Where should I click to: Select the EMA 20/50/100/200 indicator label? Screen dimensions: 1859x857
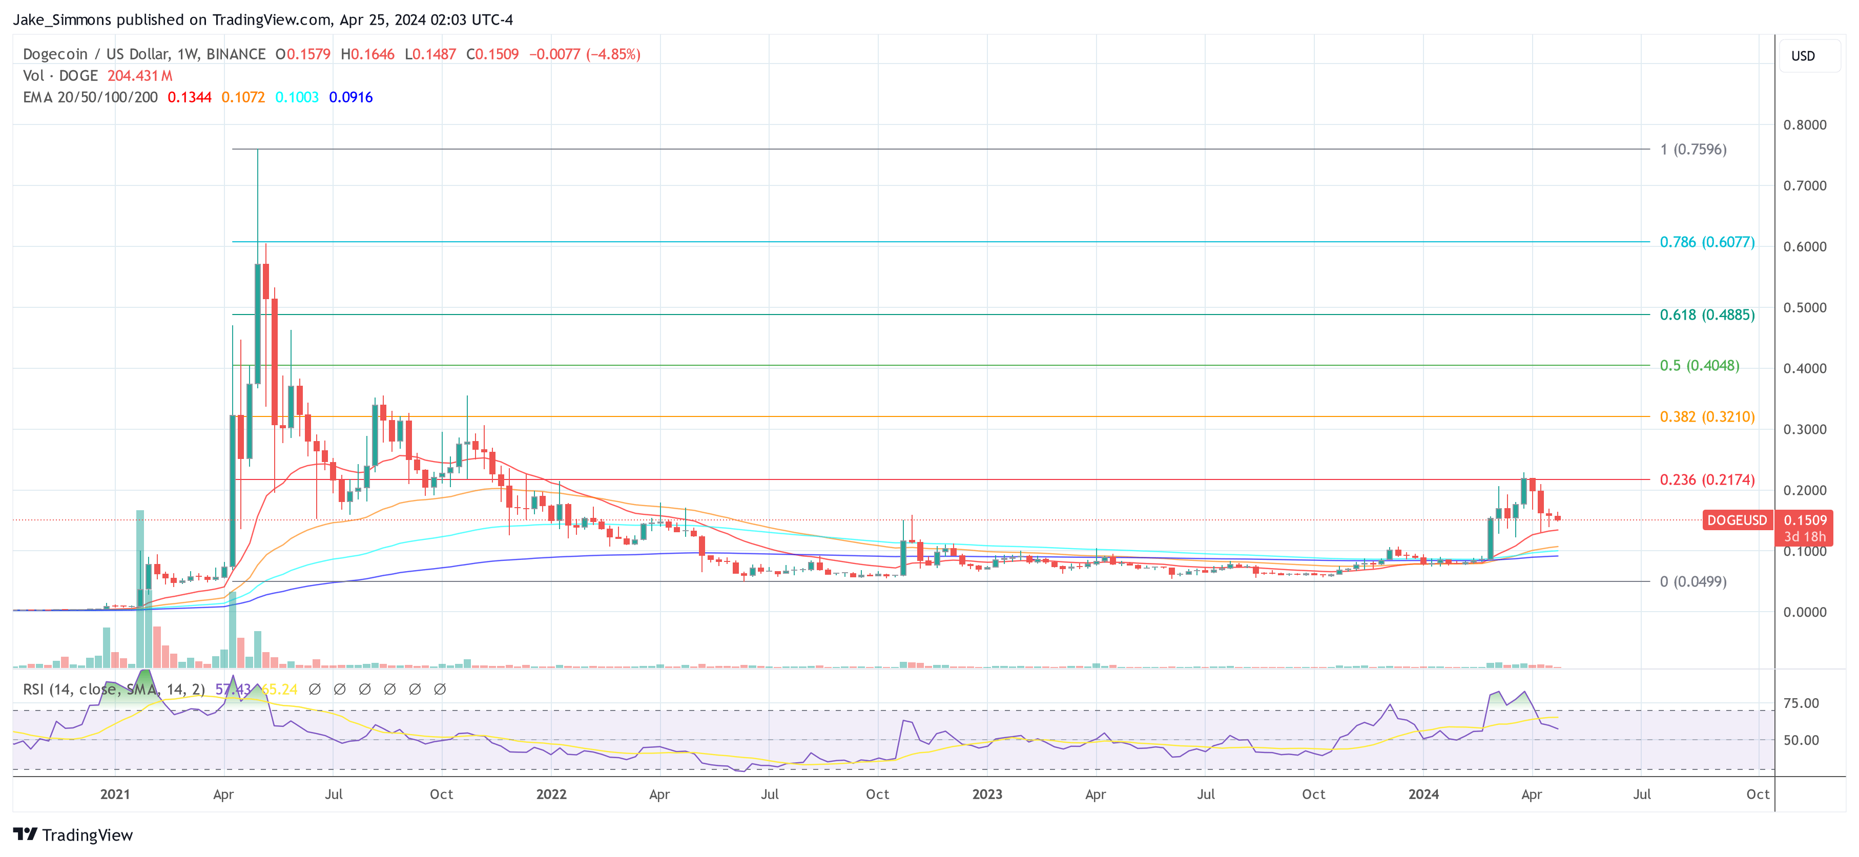pos(90,97)
